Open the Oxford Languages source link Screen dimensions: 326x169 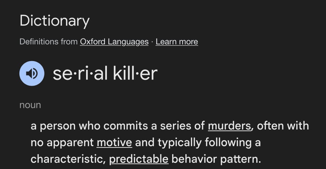(114, 42)
